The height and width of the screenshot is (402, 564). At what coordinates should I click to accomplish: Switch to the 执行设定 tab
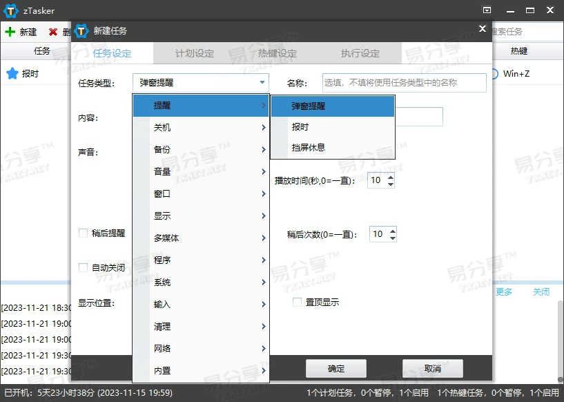[x=360, y=53]
